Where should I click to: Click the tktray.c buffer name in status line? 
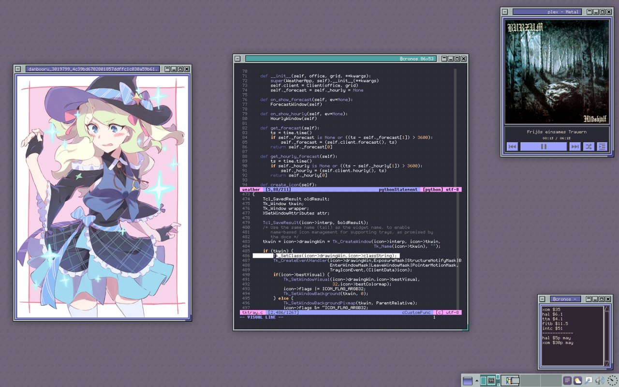tap(252, 313)
